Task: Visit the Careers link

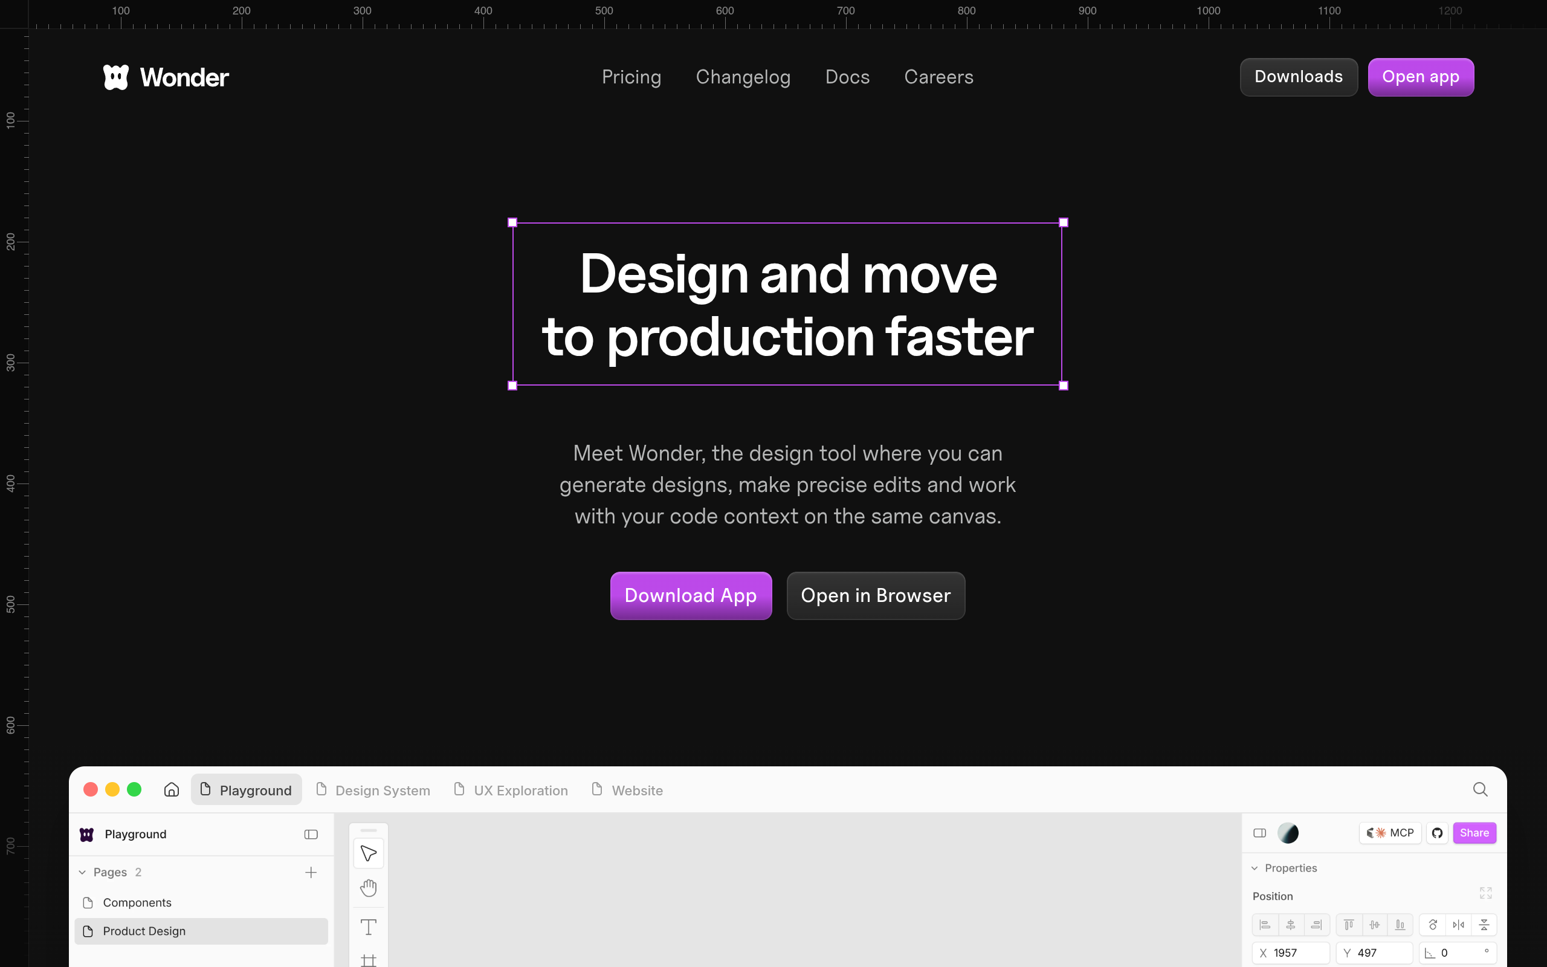Action: [x=938, y=77]
